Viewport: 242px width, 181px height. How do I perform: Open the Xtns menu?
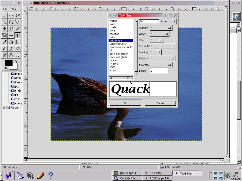coord(13,9)
